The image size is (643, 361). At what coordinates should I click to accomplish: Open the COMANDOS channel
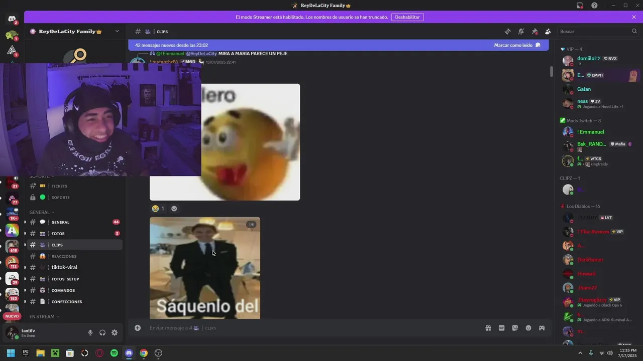click(x=74, y=290)
